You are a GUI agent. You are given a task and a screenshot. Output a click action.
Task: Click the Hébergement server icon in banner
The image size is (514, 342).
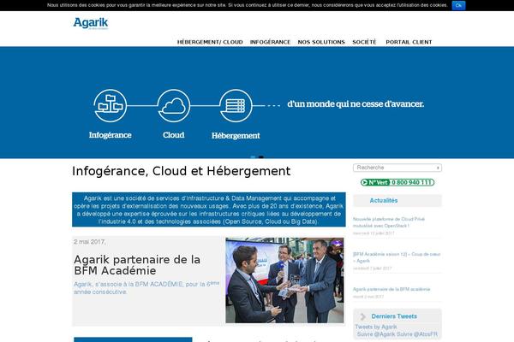point(236,106)
